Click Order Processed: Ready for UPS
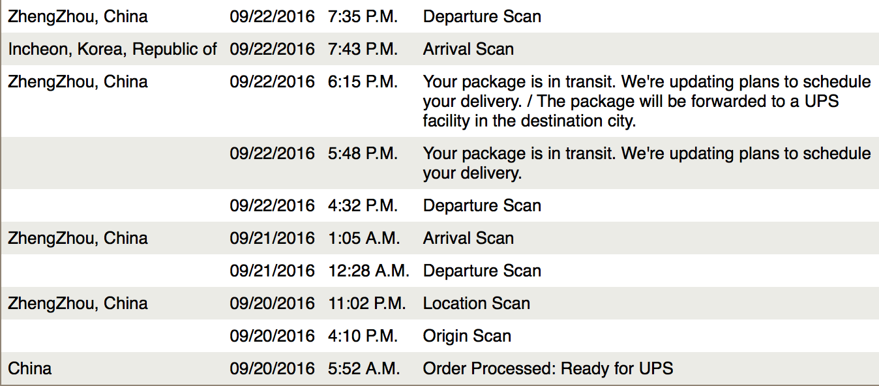 [x=548, y=369]
